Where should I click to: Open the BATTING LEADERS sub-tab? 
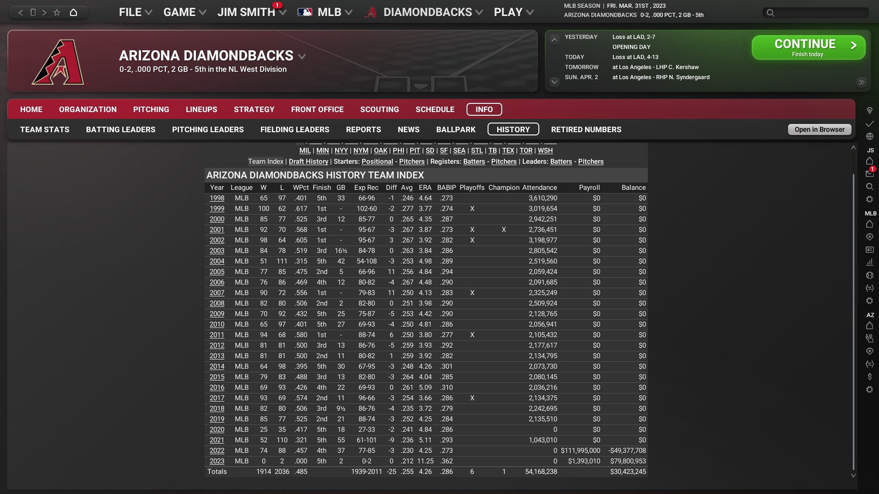coord(121,129)
